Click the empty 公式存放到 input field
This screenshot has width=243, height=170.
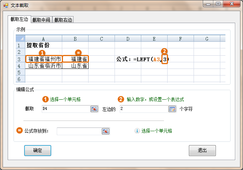(78, 131)
